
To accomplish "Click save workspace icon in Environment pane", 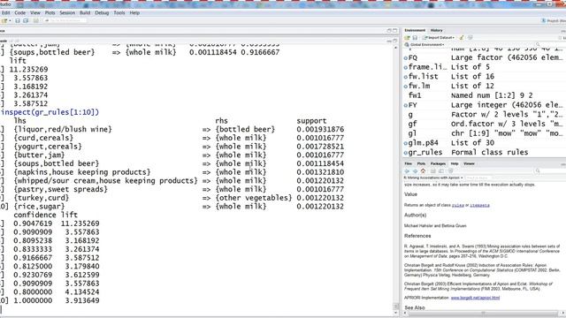I will (x=415, y=38).
